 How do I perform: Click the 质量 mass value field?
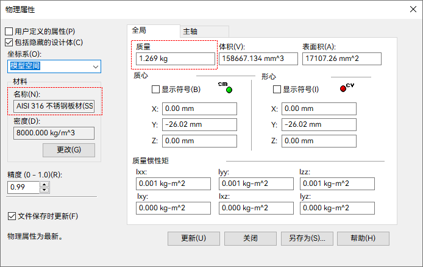coord(176,59)
